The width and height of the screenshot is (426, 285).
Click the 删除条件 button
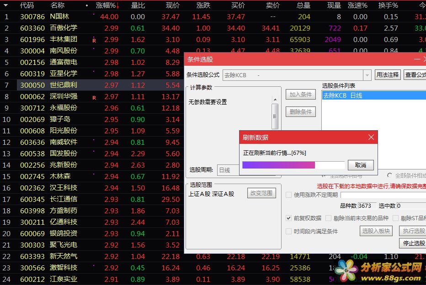[300, 111]
